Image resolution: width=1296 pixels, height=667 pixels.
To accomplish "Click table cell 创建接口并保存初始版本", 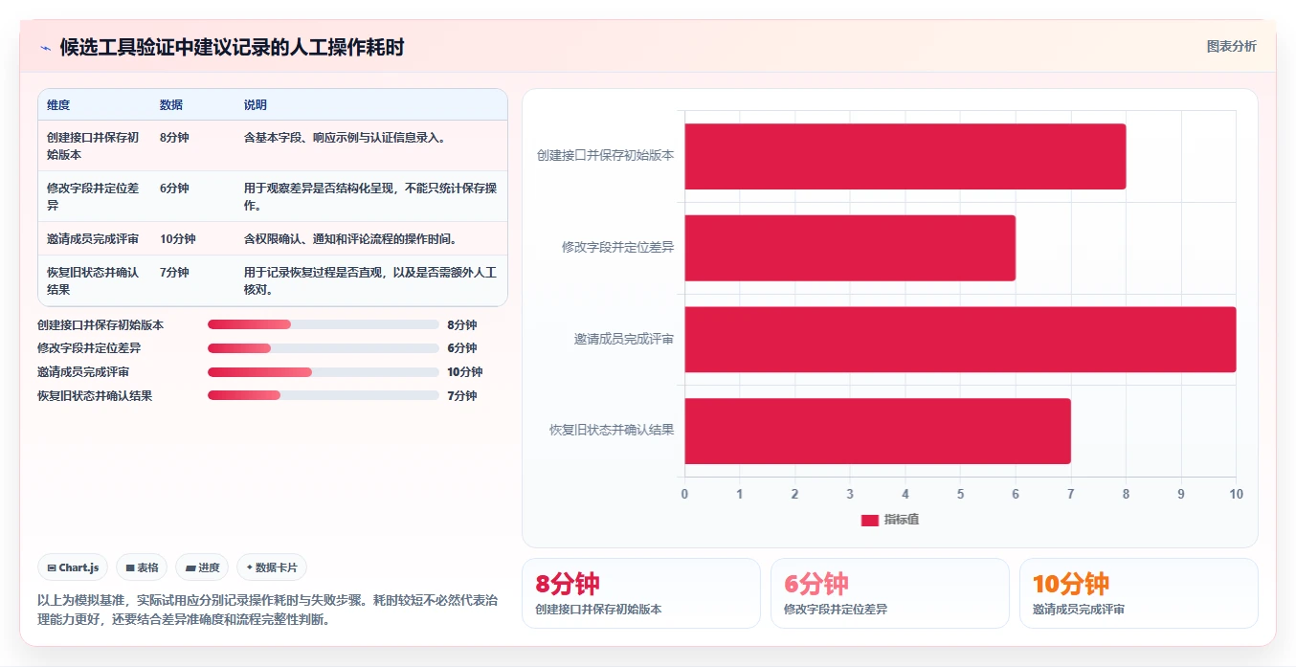I will [x=94, y=145].
